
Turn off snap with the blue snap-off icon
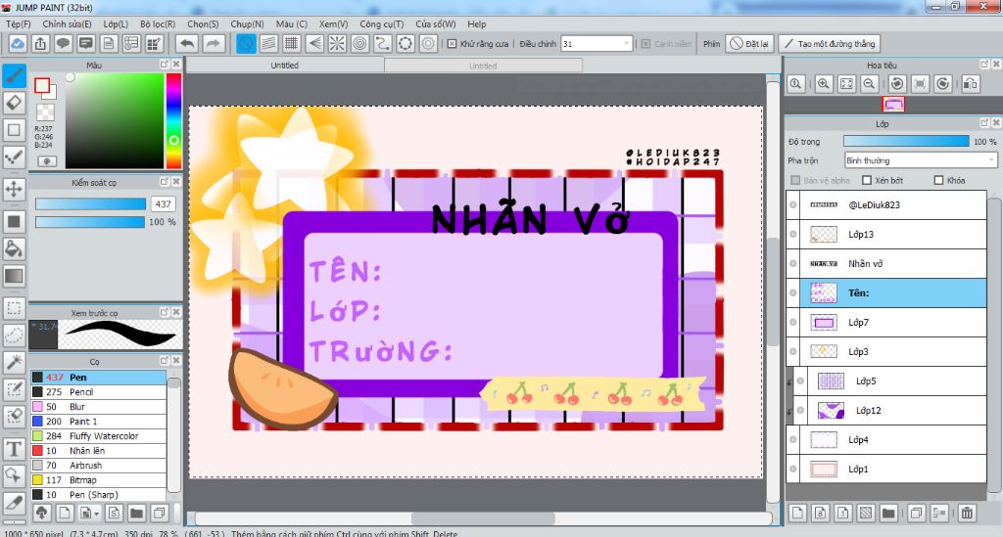click(246, 43)
